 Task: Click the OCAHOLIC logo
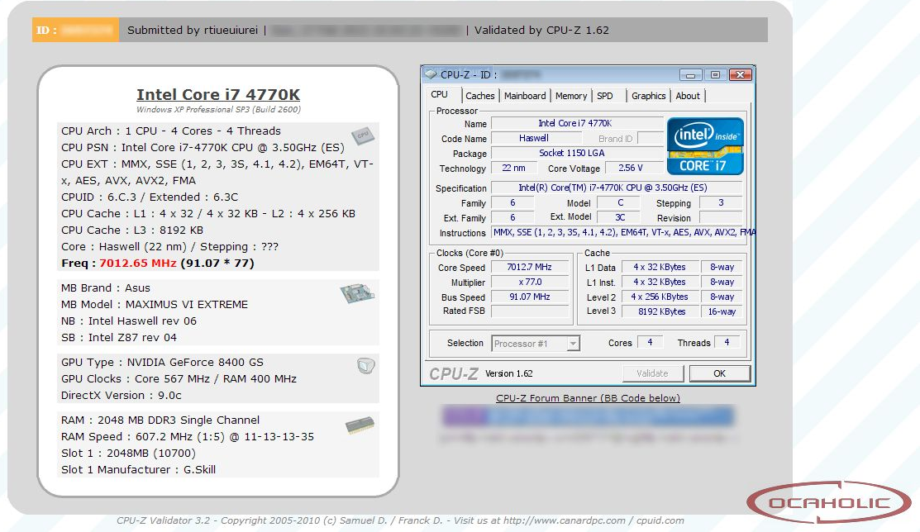coord(829,502)
